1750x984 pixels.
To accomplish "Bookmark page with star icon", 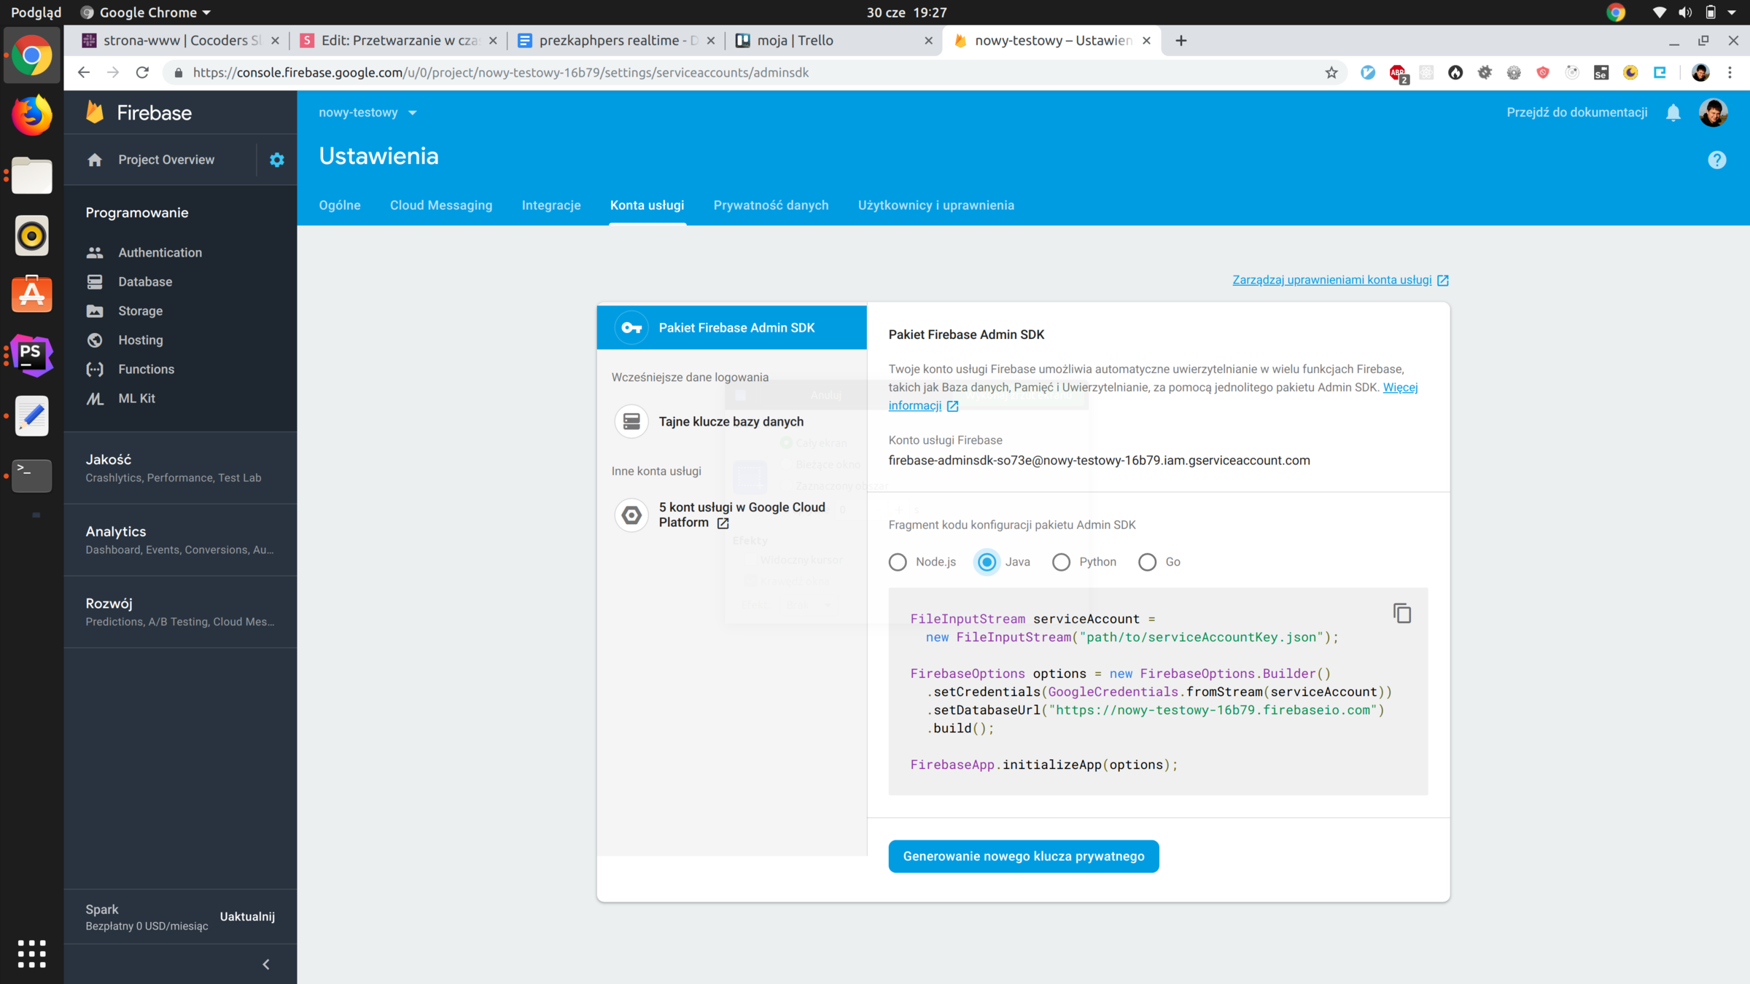I will [x=1331, y=72].
